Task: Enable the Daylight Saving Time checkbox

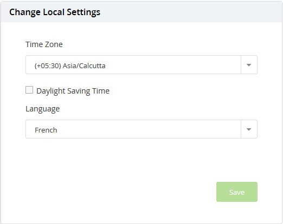Action: coord(29,90)
